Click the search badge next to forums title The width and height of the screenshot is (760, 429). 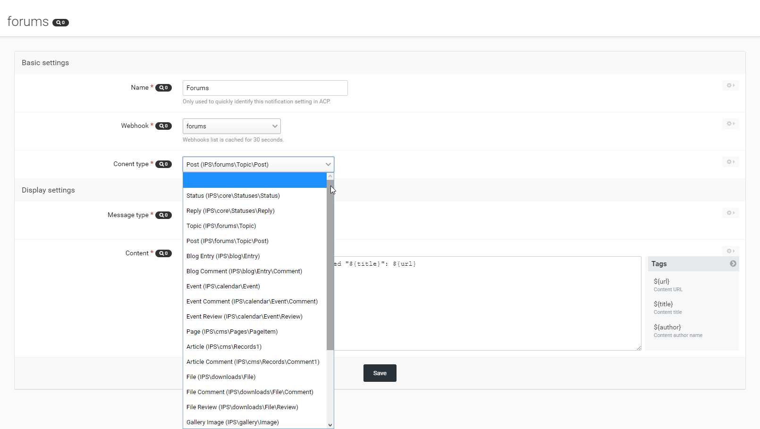click(60, 23)
